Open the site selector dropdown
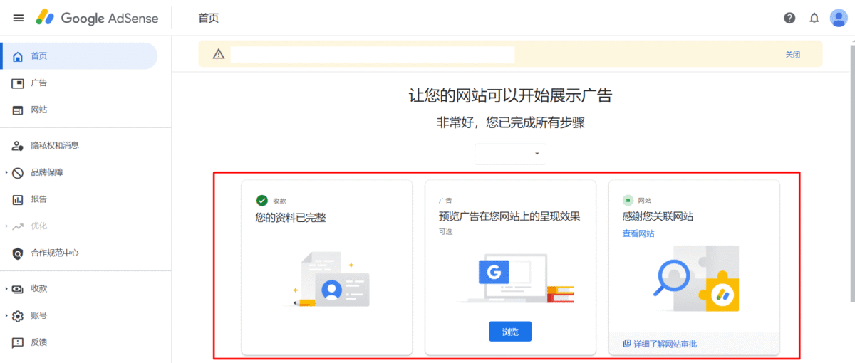The height and width of the screenshot is (363, 855). tap(510, 154)
